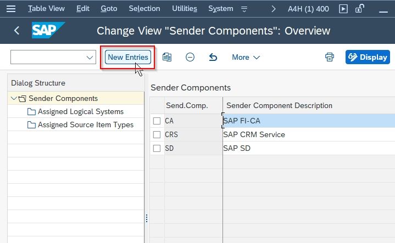Viewport: 395px width, 243px height.
Task: Open Assigned Logical Systems tree item
Action: tap(81, 111)
